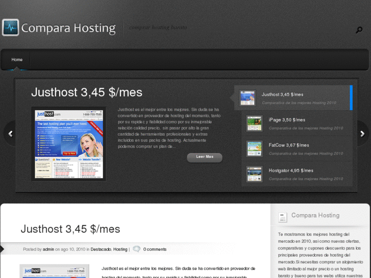371x278 pixels.
Task: Click the 0 comments link
Action: click(155, 249)
